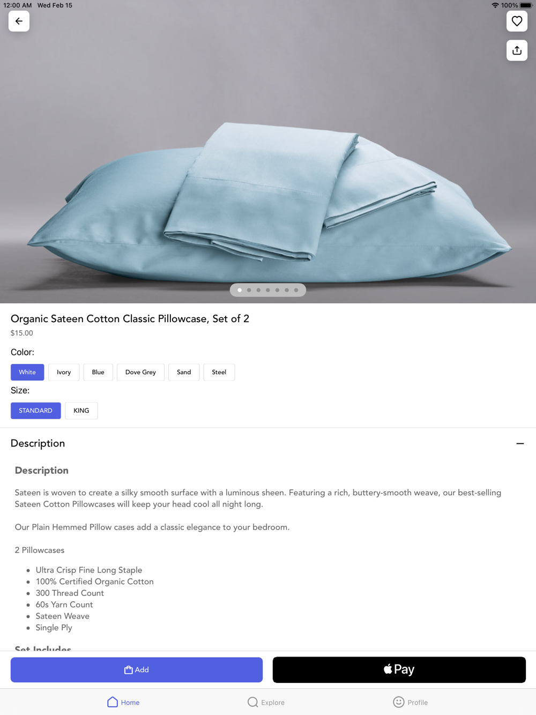The width and height of the screenshot is (536, 715).
Task: Switch to the Profile tab
Action: coord(410,702)
